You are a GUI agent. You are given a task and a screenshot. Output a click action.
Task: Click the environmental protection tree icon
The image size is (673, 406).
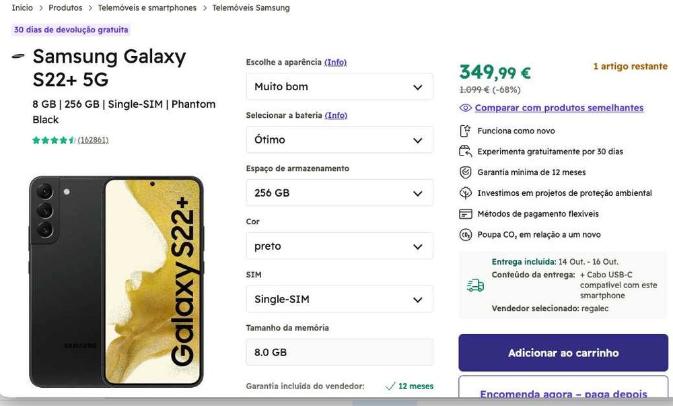pyautogui.click(x=465, y=193)
